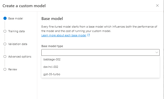
Task: Select the Base model step label
Action: click(x=16, y=18)
